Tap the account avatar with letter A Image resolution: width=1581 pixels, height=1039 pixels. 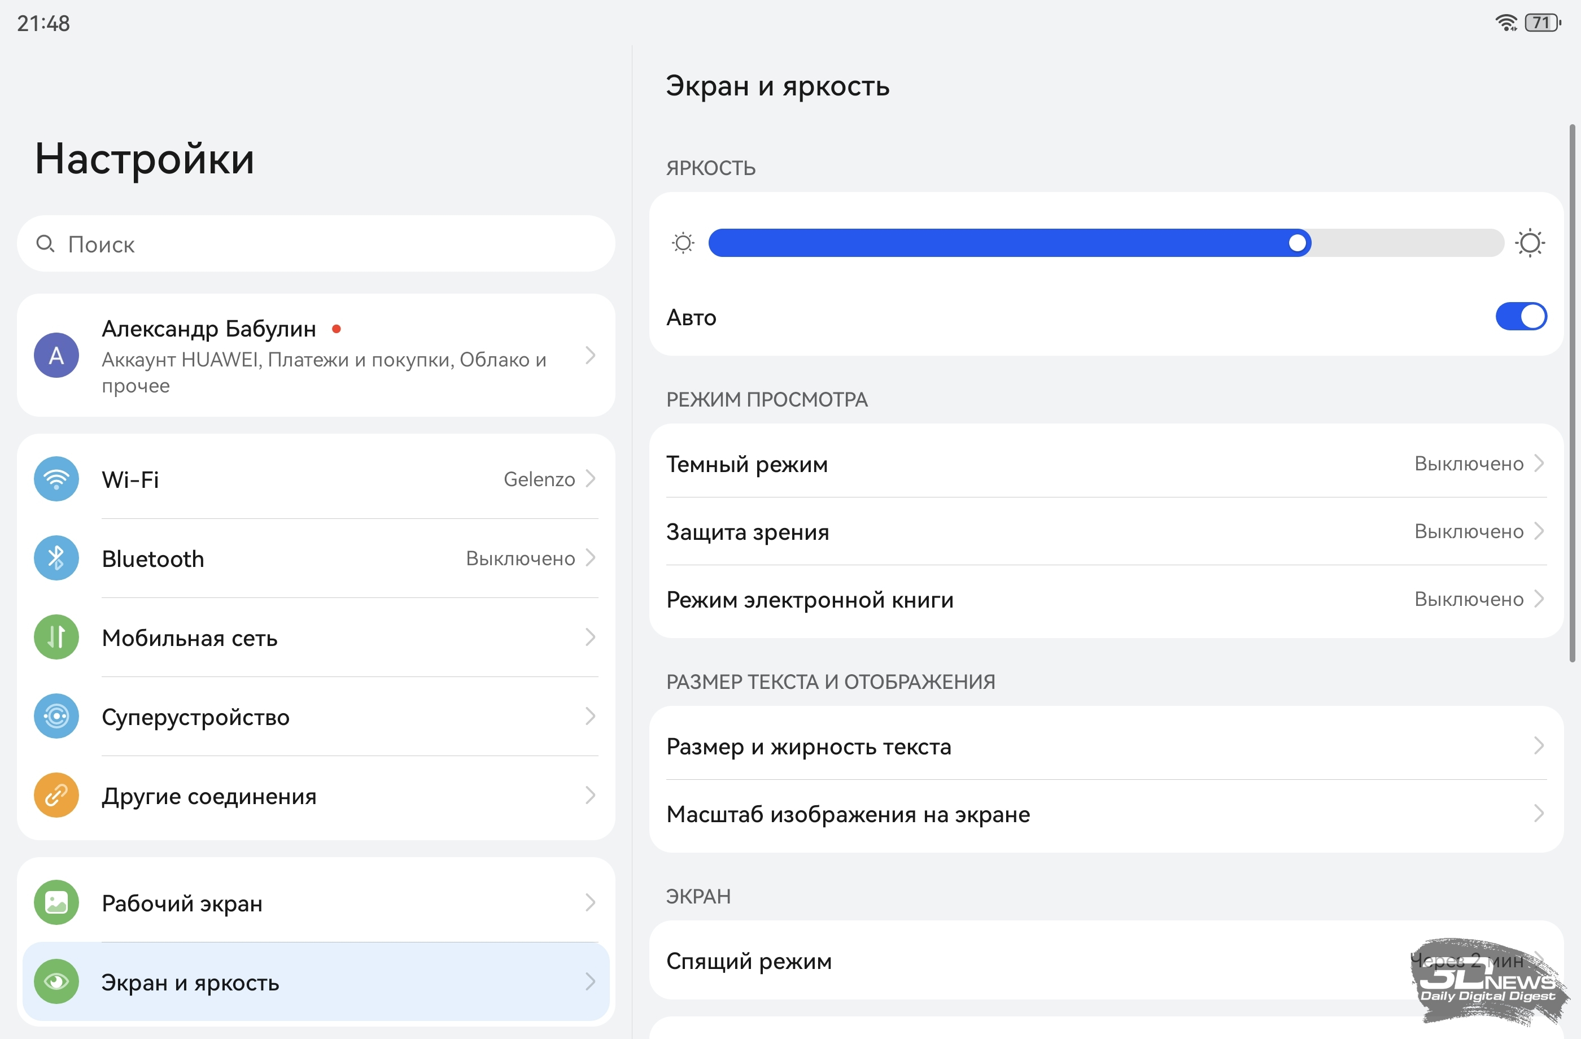[56, 355]
